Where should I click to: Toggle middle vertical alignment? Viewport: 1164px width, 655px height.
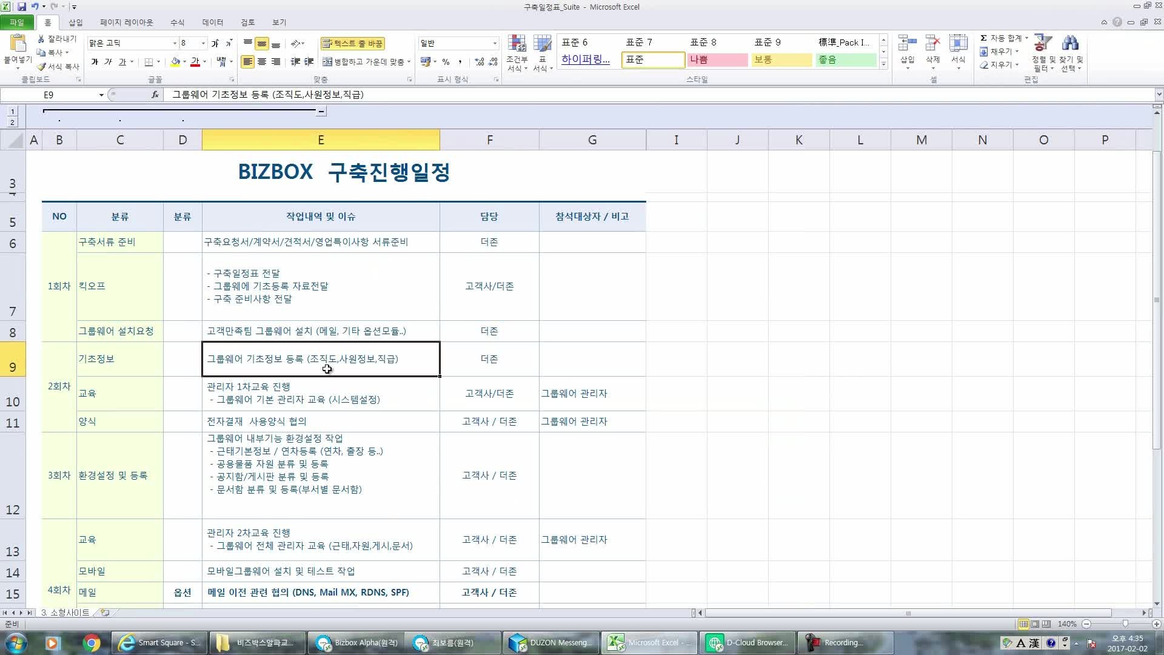point(262,43)
